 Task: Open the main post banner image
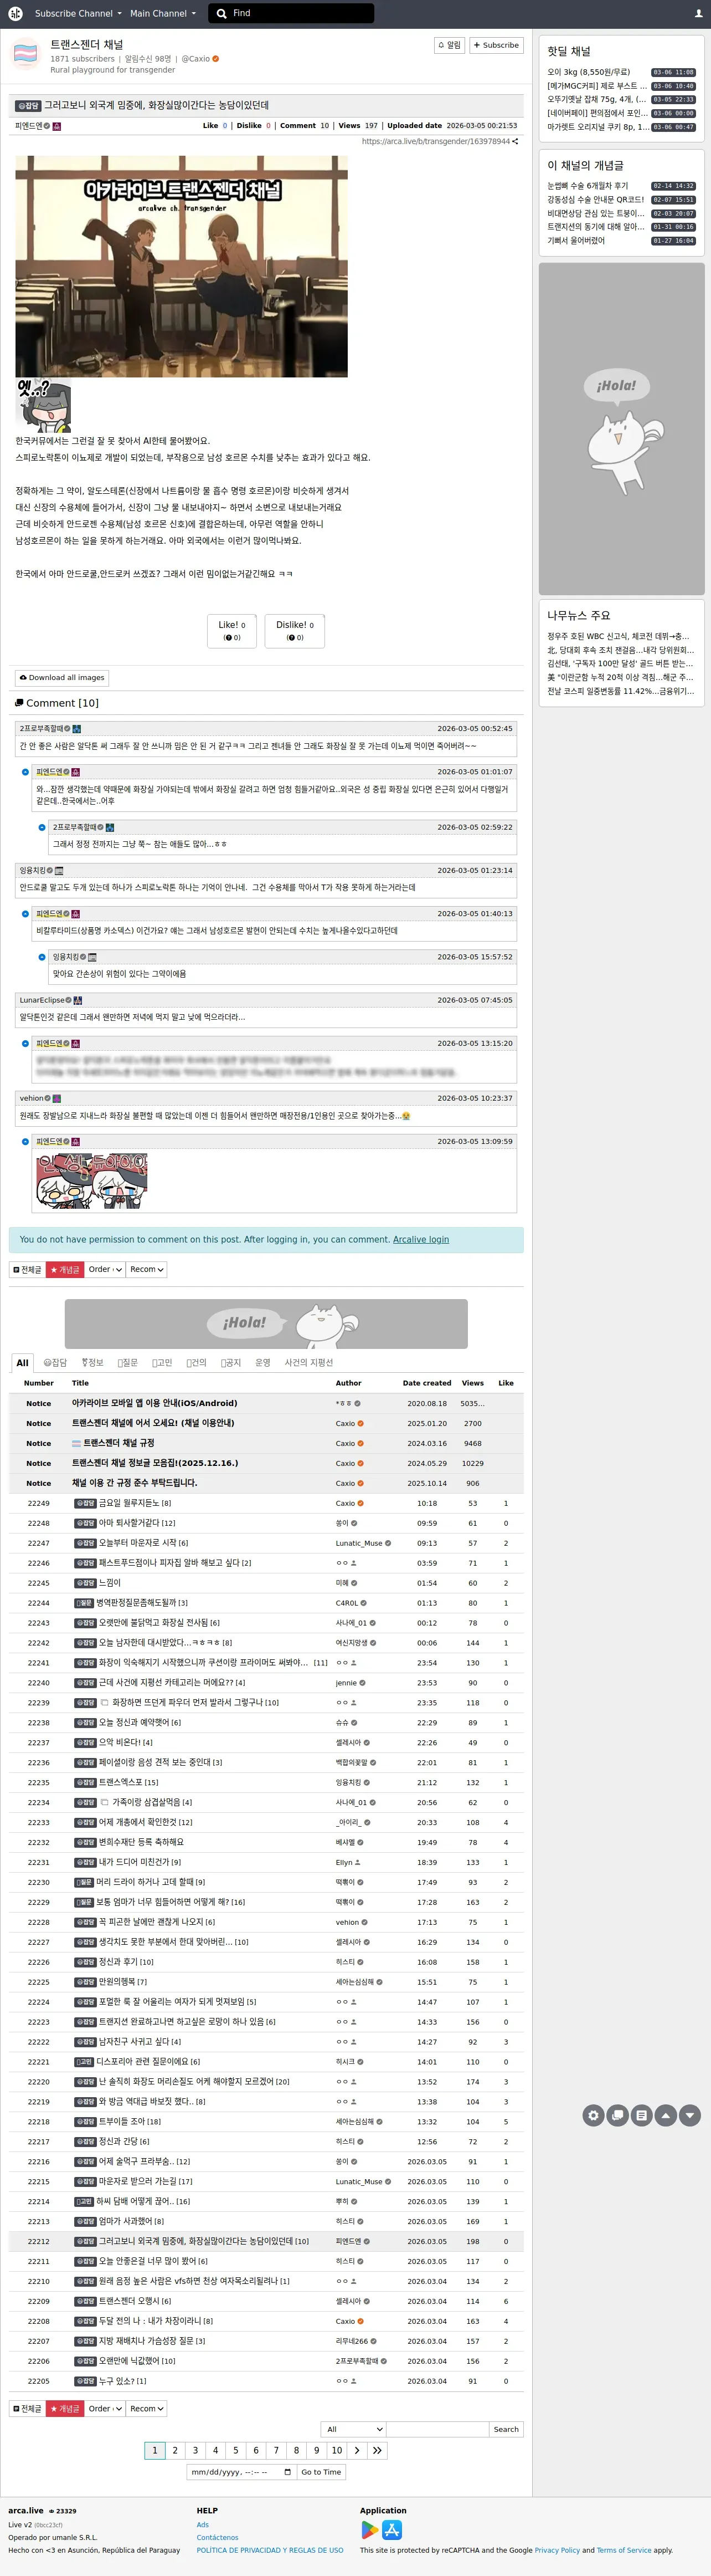(182, 266)
